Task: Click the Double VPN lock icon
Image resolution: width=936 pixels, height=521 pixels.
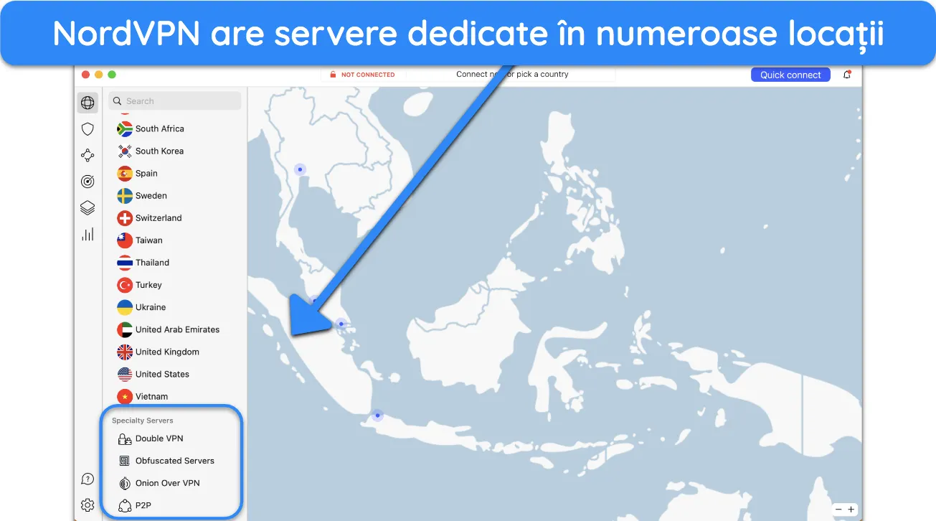Action: pos(125,438)
